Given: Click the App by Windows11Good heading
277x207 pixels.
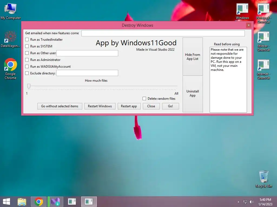Looking at the screenshot, I should 136,43.
